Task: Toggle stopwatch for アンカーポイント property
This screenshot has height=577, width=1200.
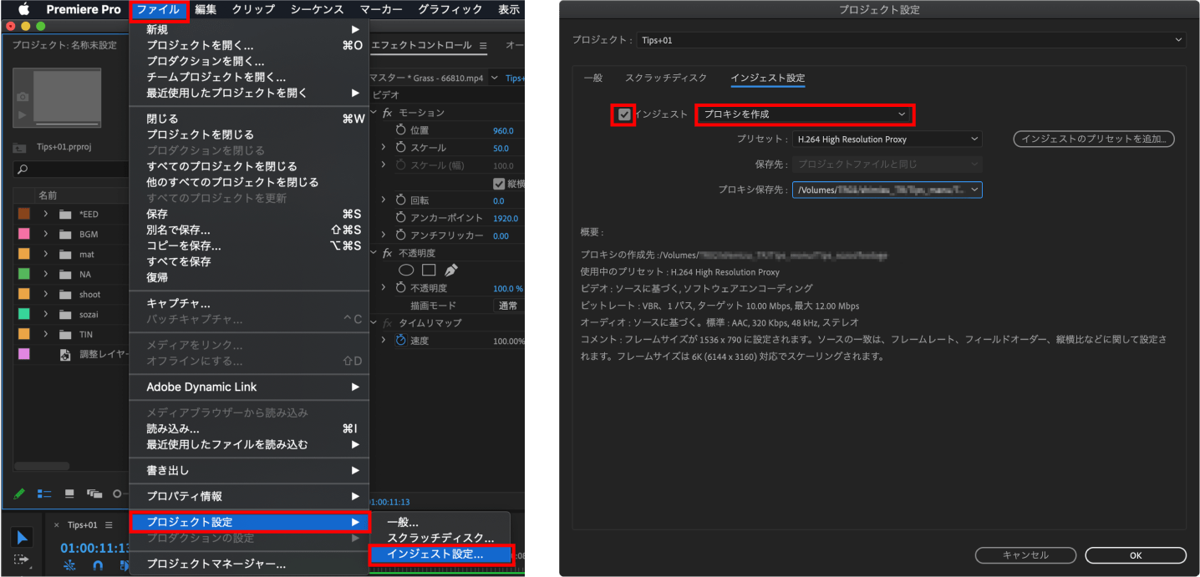Action: click(400, 218)
